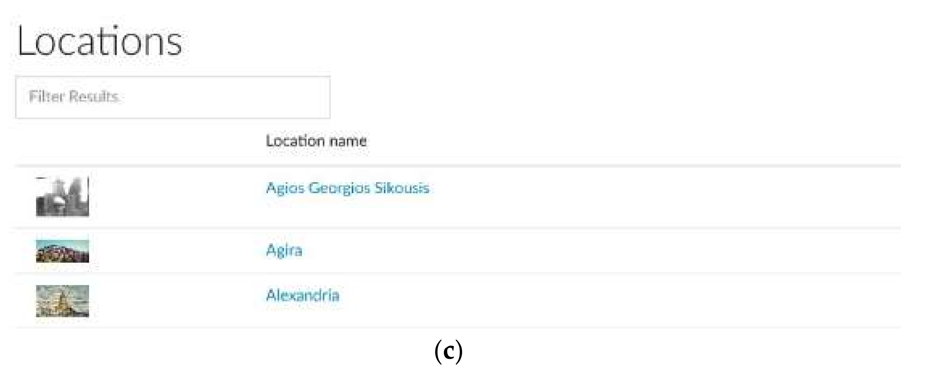The image size is (926, 375).
Task: Sort by the Location name column header
Action: coord(316,141)
